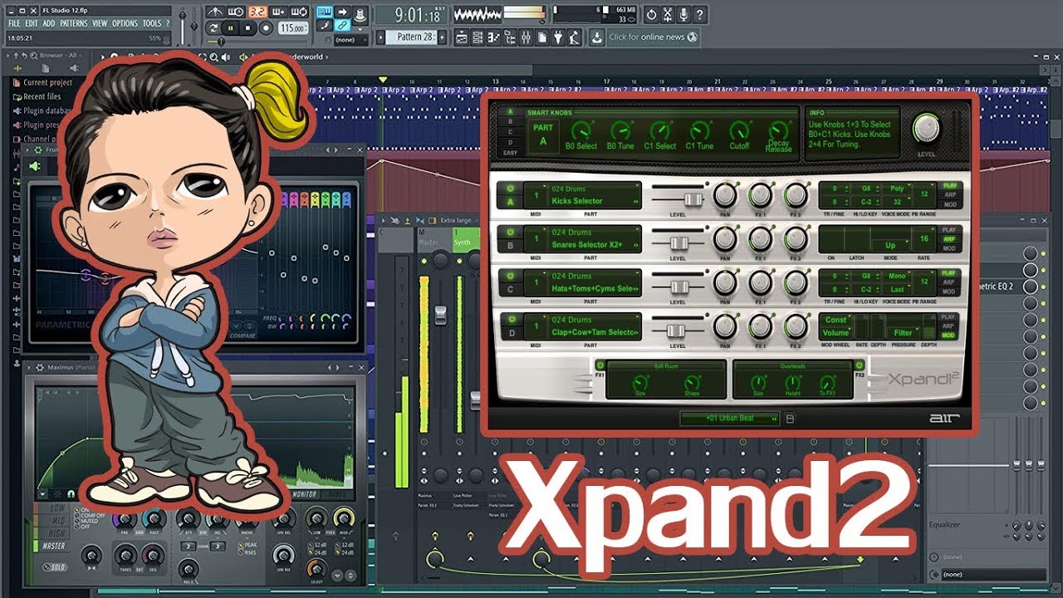Toggle the typing keyboard to piano icon

pos(325,12)
